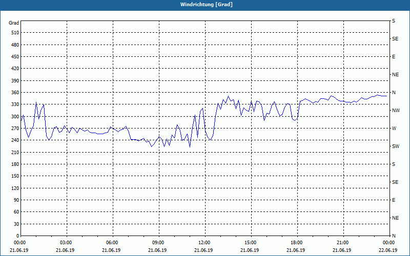This screenshot has width=410, height=256.
Task: Click the 03:00 time label
Action: (x=66, y=243)
